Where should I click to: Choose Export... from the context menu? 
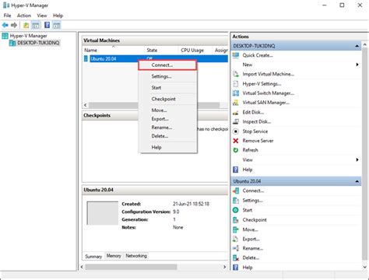(167, 119)
